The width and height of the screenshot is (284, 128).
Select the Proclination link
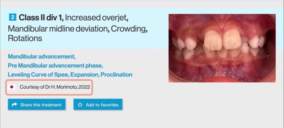[116, 75]
